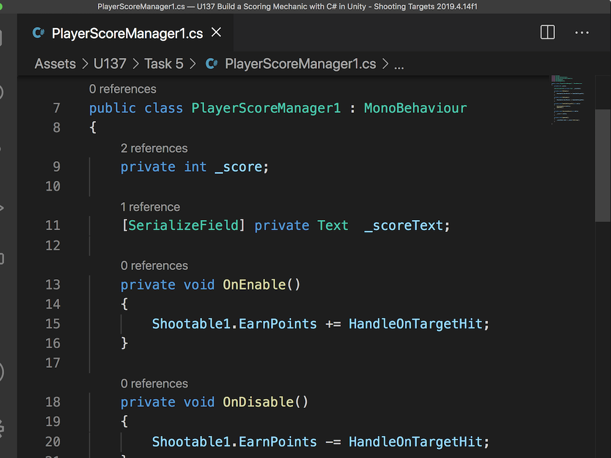Viewport: 611px width, 458px height.
Task: Click EarnPoints on line 20
Action: tap(277, 442)
